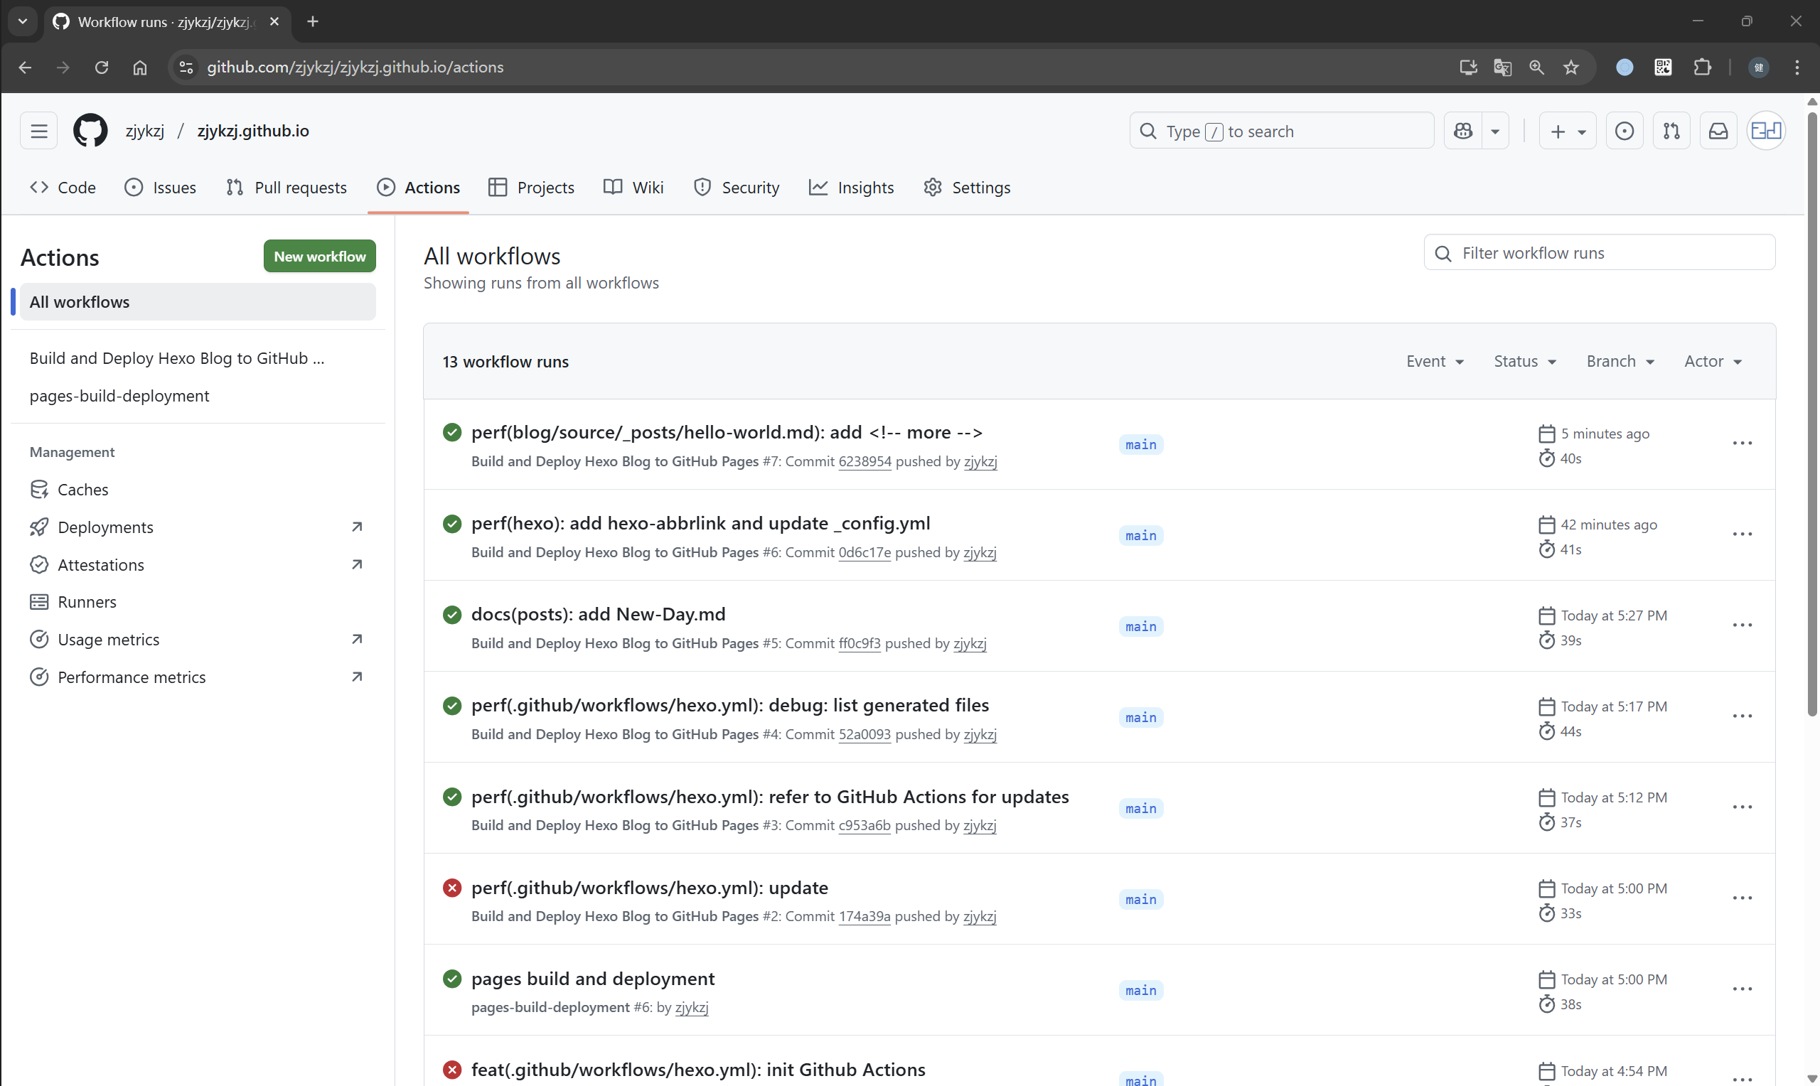1820x1086 pixels.
Task: Open Chrome extensions puzzle icon
Action: [1702, 68]
